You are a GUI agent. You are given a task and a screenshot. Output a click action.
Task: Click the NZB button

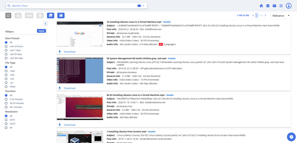pos(29,16)
